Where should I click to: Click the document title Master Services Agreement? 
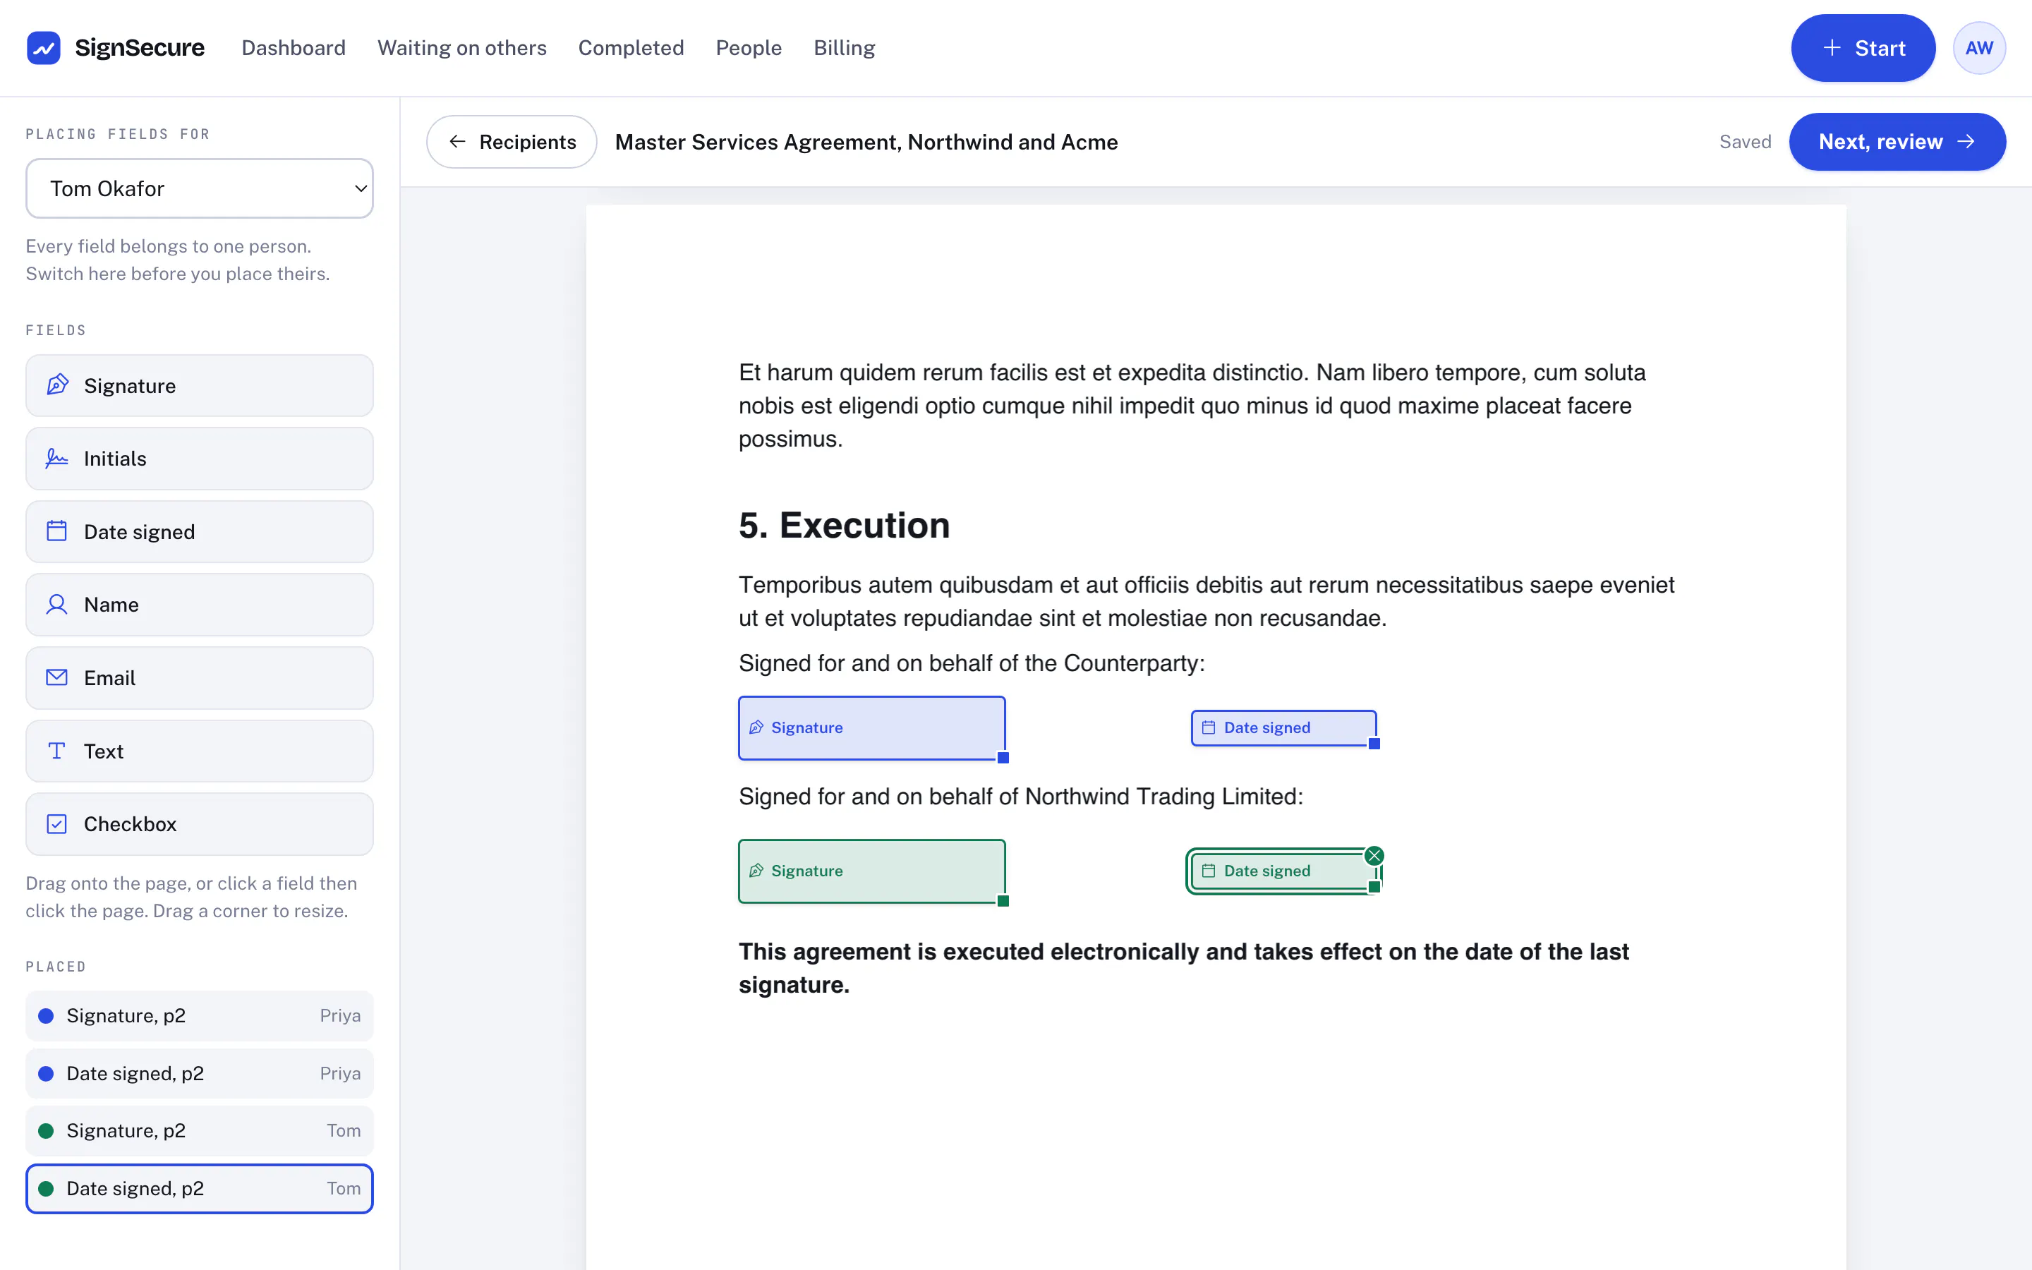[x=866, y=142]
